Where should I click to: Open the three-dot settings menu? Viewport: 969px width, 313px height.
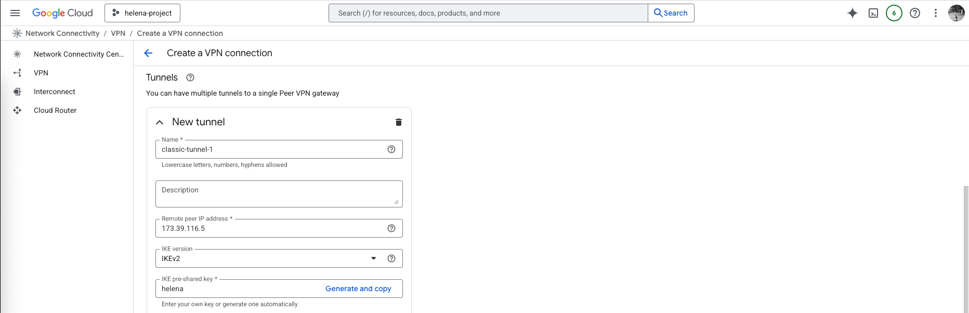tap(936, 13)
